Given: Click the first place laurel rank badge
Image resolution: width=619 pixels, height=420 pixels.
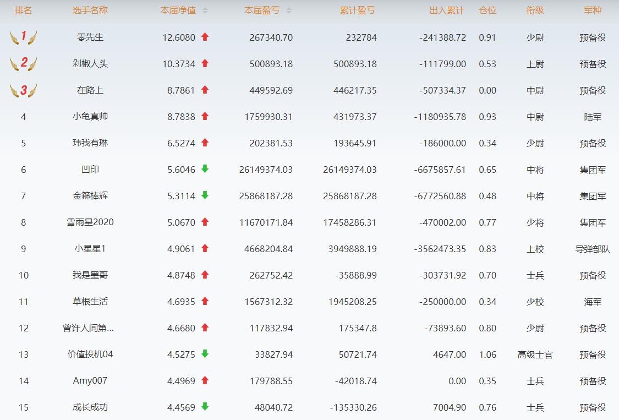Looking at the screenshot, I should click(23, 37).
